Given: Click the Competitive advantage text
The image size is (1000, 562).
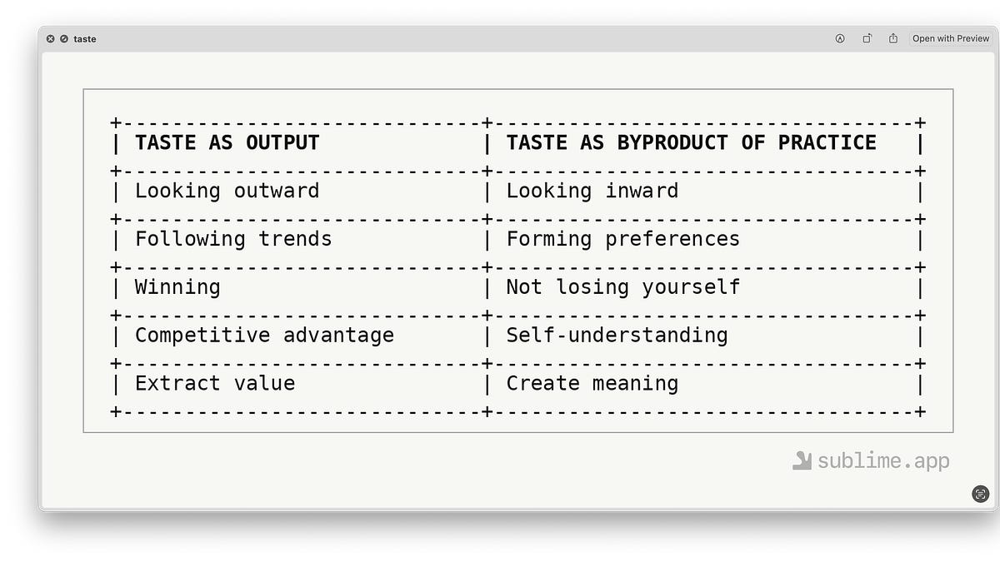Looking at the screenshot, I should tap(264, 336).
